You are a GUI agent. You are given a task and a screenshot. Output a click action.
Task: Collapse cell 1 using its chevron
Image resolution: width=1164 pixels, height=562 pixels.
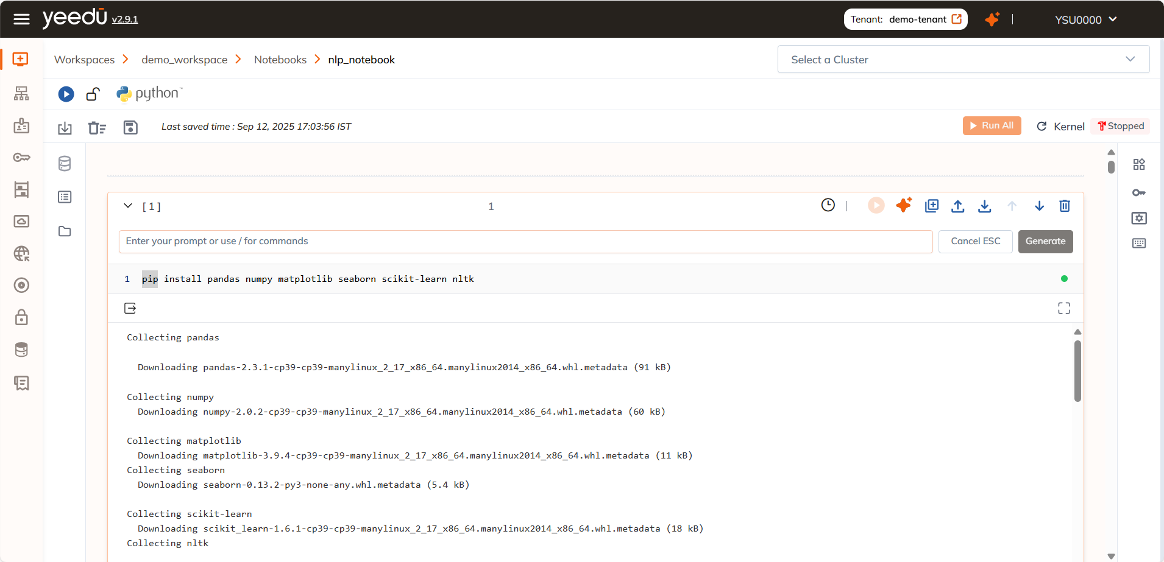pyautogui.click(x=128, y=206)
